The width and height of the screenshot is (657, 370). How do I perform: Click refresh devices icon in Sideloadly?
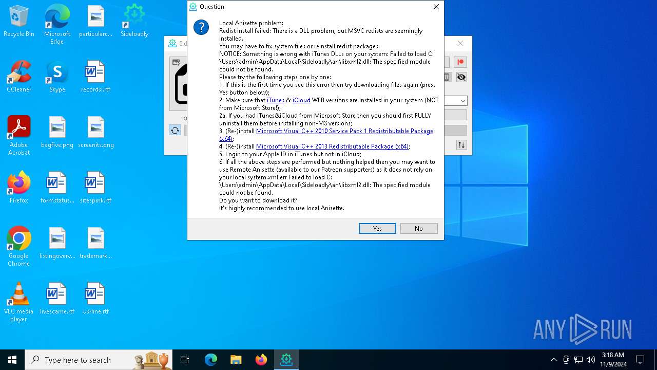(x=175, y=131)
